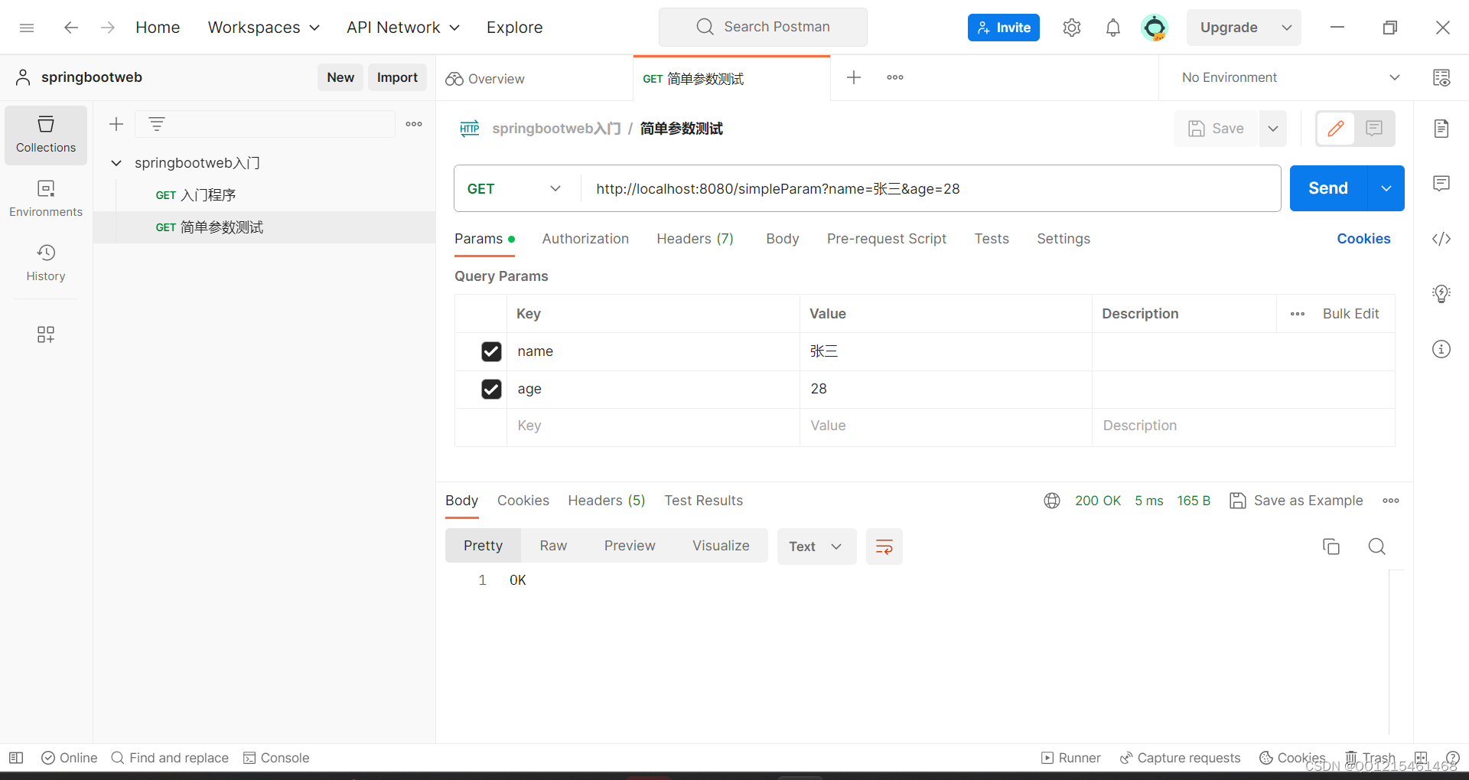The image size is (1469, 780).
Task: Open the hamburger main menu
Action: coord(27,28)
